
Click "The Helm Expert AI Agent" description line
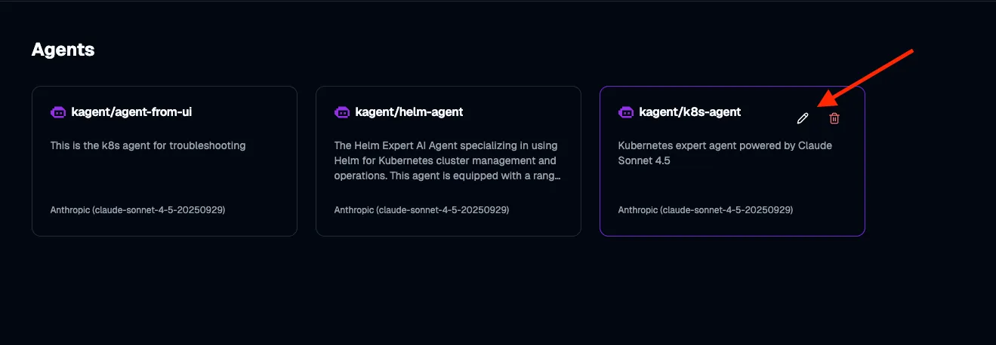[446, 145]
